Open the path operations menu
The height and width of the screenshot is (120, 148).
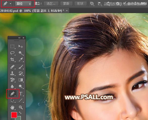92,4
